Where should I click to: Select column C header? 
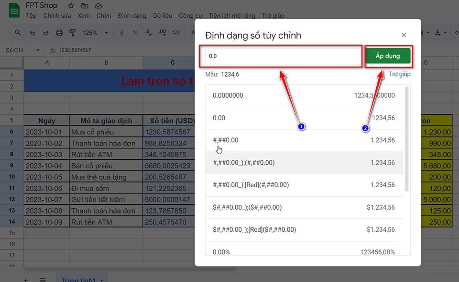[169, 62]
